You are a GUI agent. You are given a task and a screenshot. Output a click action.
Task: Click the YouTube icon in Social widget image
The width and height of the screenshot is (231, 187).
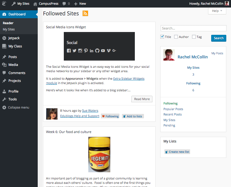(103, 51)
